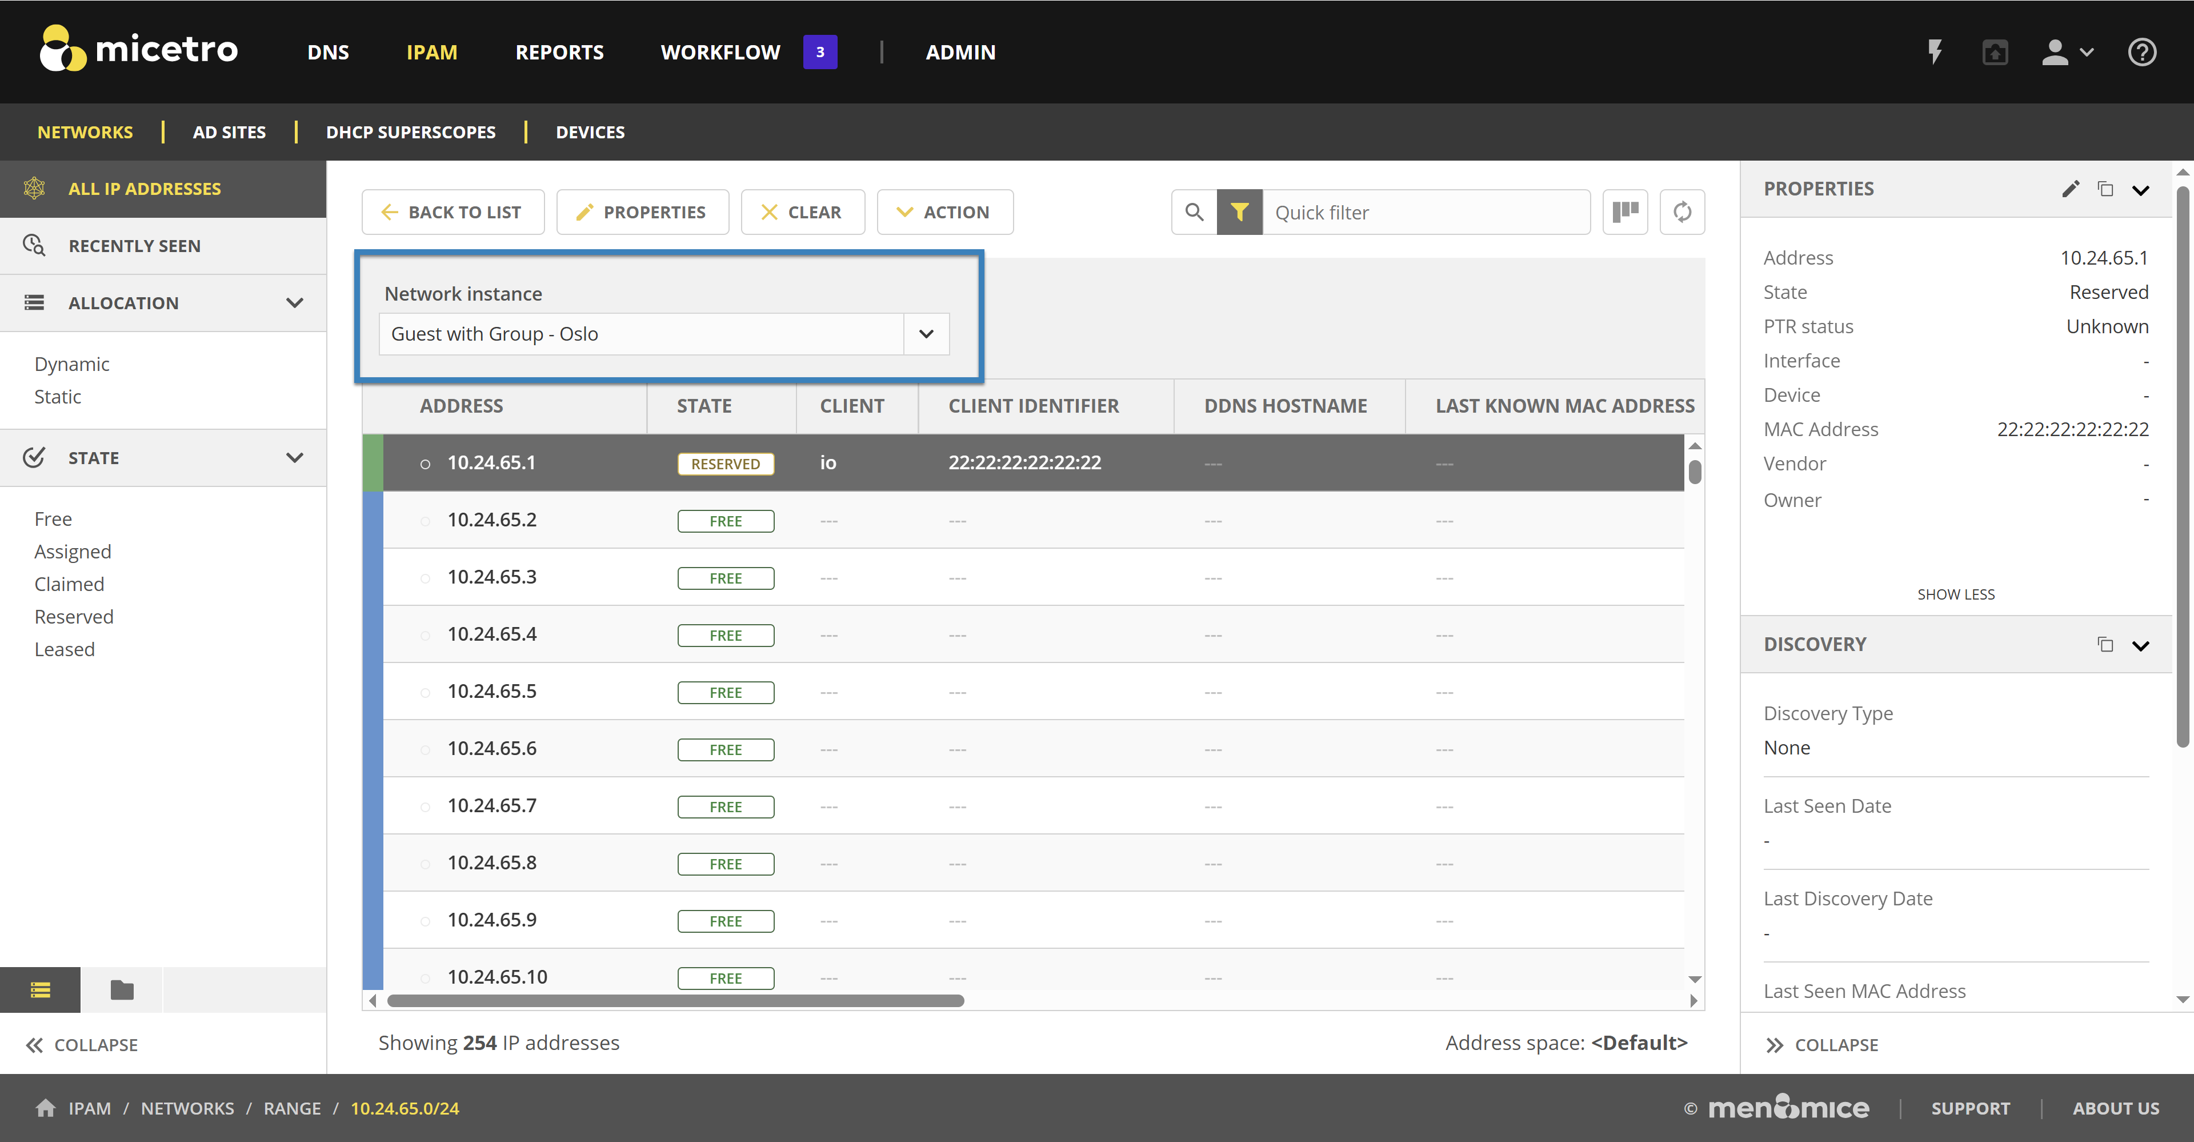Click the yellow filter funnel icon
Viewport: 2194px width, 1142px height.
pyautogui.click(x=1239, y=212)
